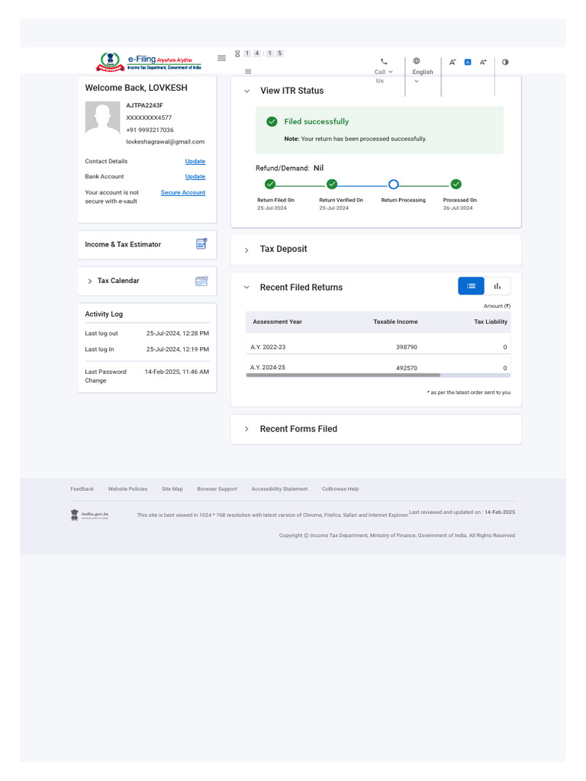Image resolution: width=586 pixels, height=781 pixels.
Task: Click the Filed successfully green check icon
Action: click(272, 121)
